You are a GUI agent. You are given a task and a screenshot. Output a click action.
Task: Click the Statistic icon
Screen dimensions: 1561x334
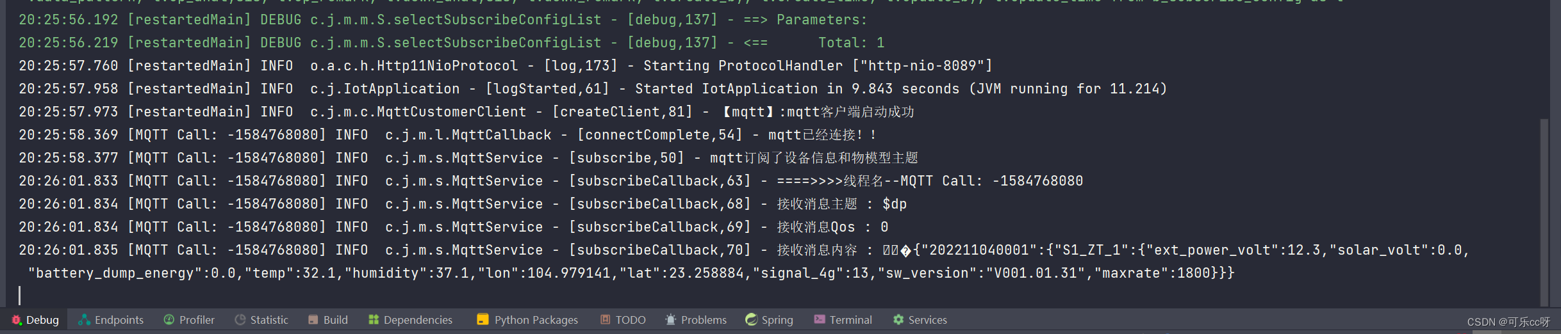pyautogui.click(x=240, y=320)
